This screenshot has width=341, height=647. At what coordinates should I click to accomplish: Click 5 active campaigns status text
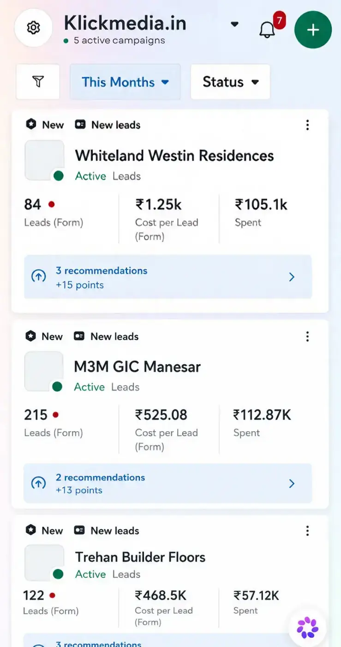(x=119, y=41)
